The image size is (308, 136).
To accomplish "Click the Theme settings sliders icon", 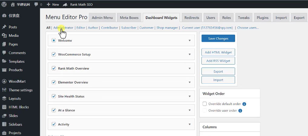I will point(4,90).
